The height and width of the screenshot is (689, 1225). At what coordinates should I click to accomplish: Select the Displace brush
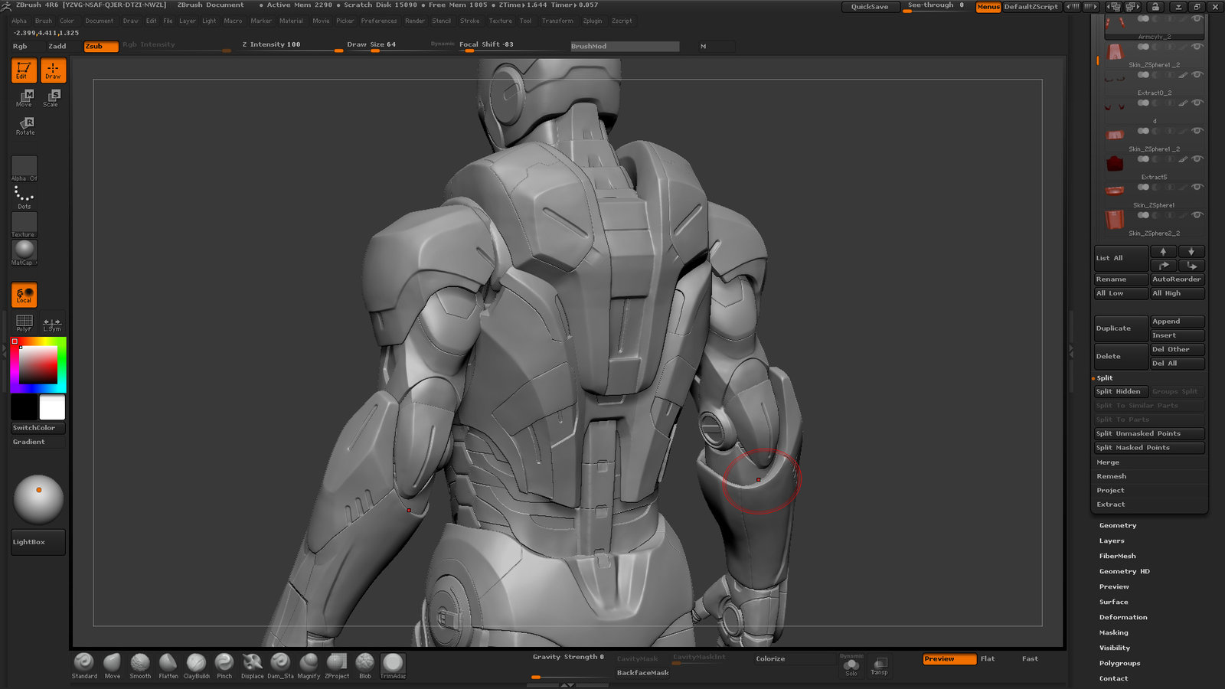point(252,665)
